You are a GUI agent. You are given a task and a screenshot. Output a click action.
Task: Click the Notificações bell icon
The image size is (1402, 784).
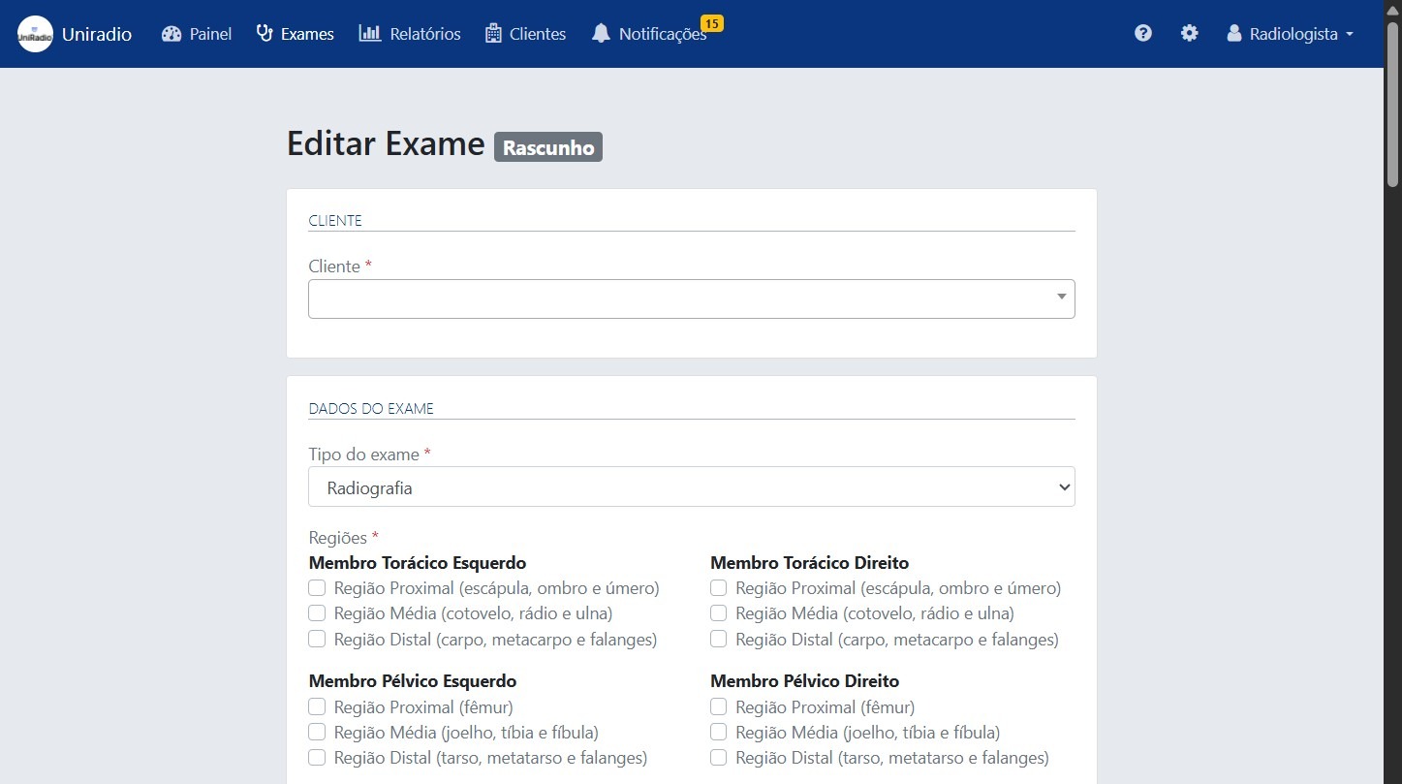coord(601,34)
